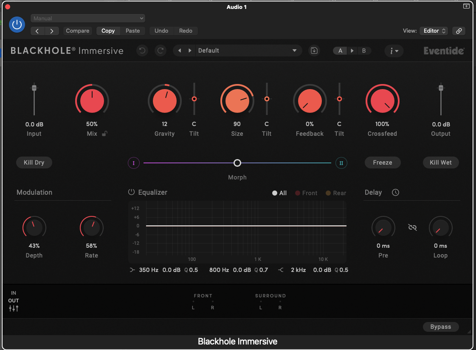Click the Mix knob
Image resolution: width=476 pixels, height=350 pixels.
click(92, 101)
